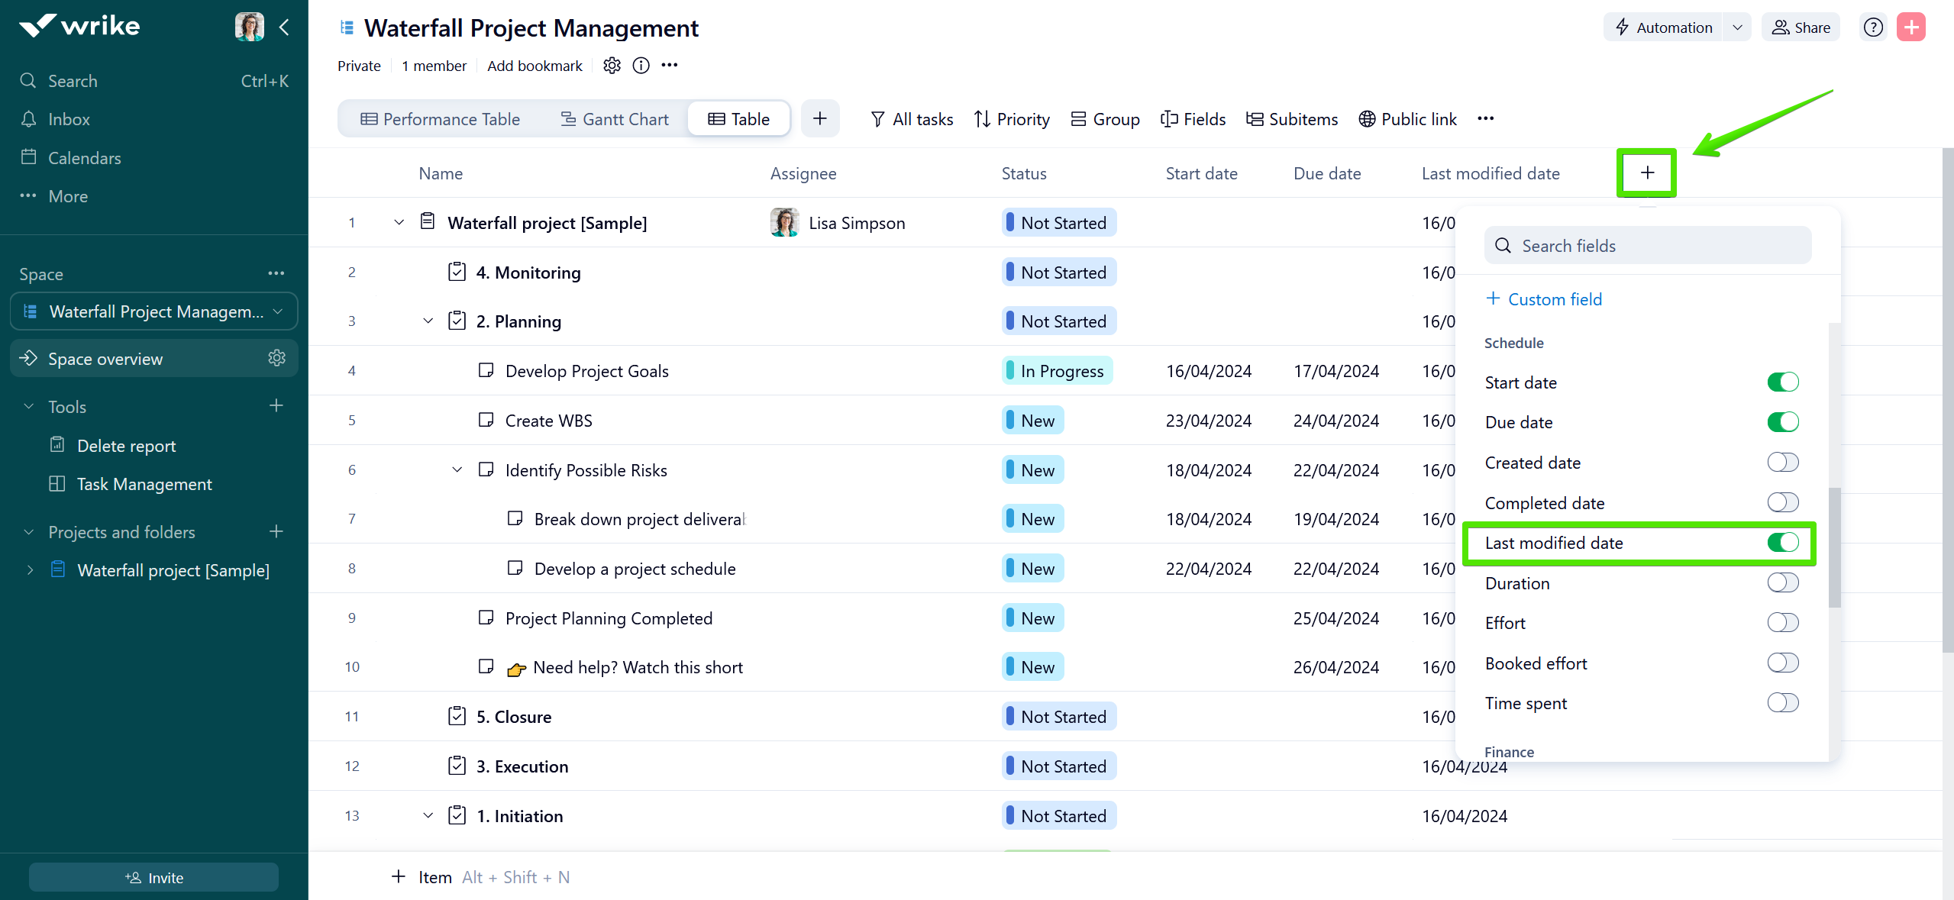Click the project settings gear icon

(612, 66)
